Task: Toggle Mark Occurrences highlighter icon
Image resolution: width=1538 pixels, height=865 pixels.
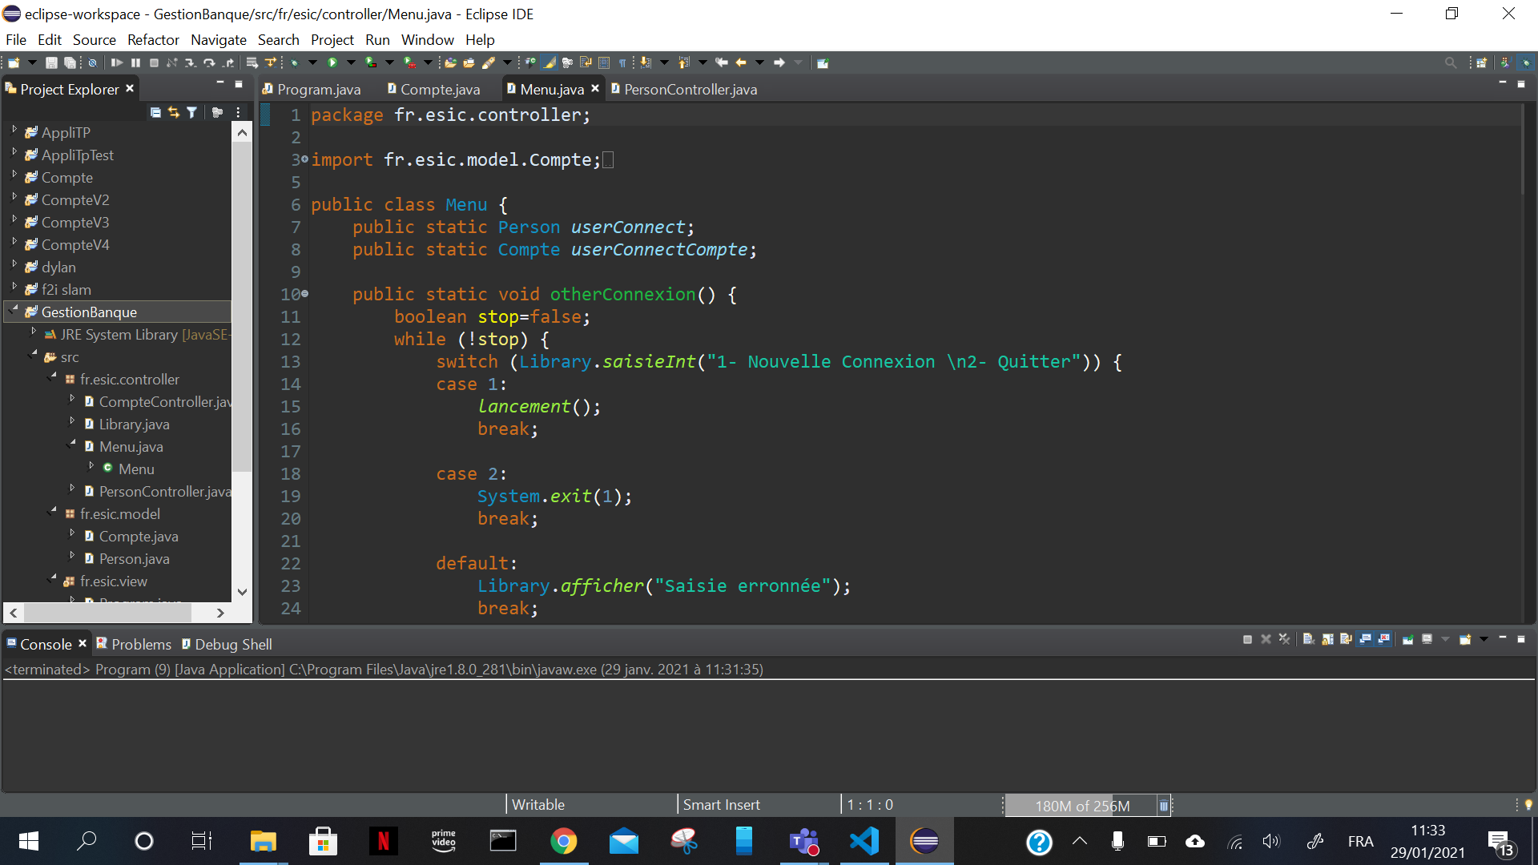Action: tap(550, 62)
